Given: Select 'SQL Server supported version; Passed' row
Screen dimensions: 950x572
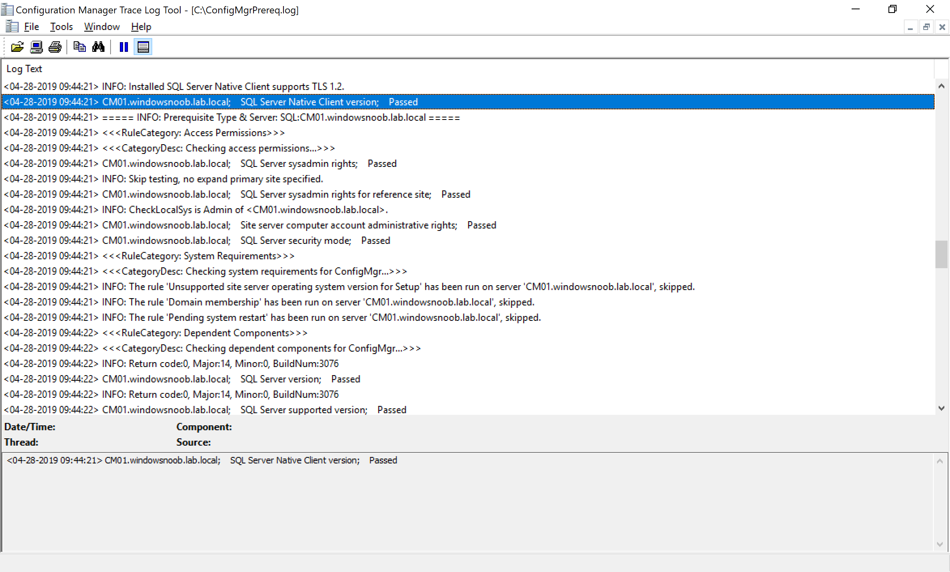Looking at the screenshot, I should pos(468,409).
